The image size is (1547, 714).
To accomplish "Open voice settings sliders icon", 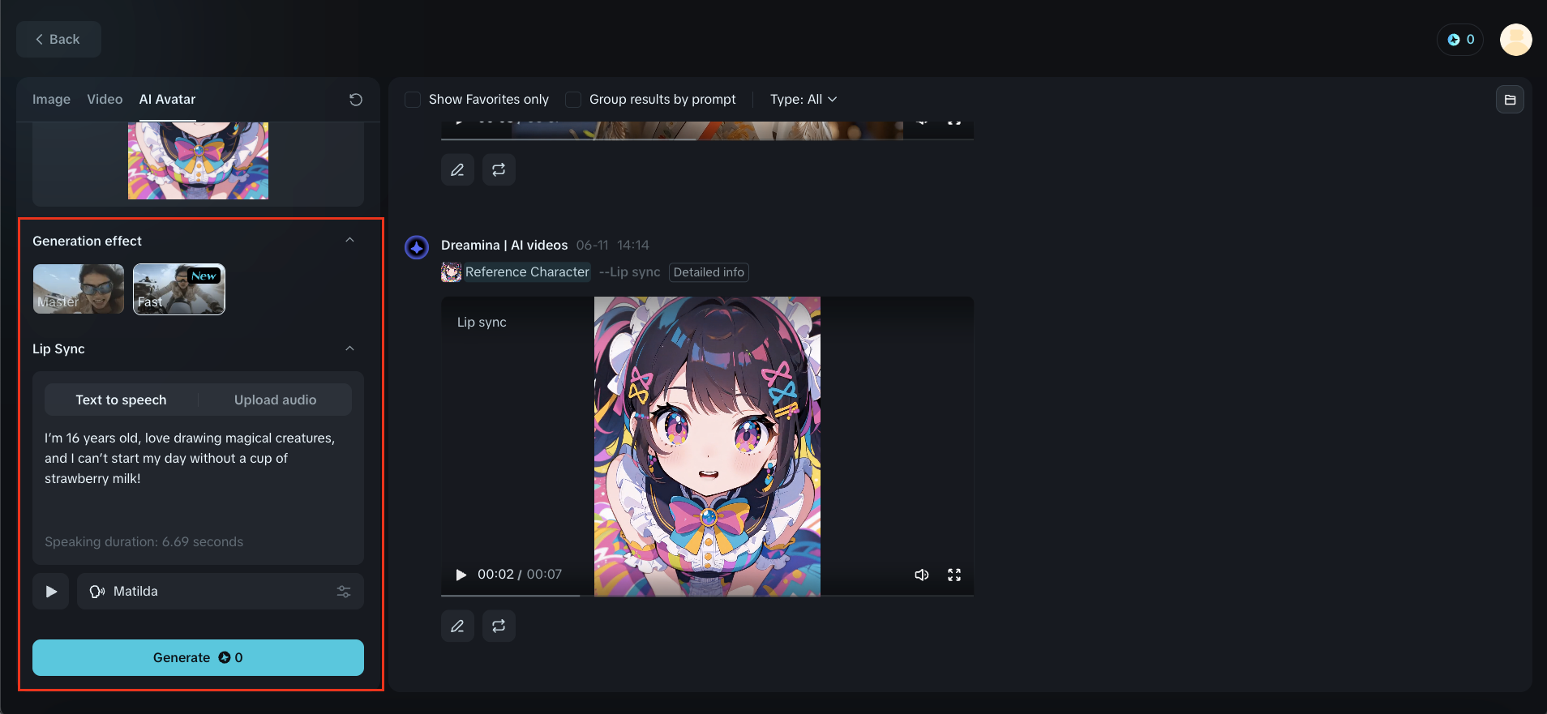I will coord(344,592).
